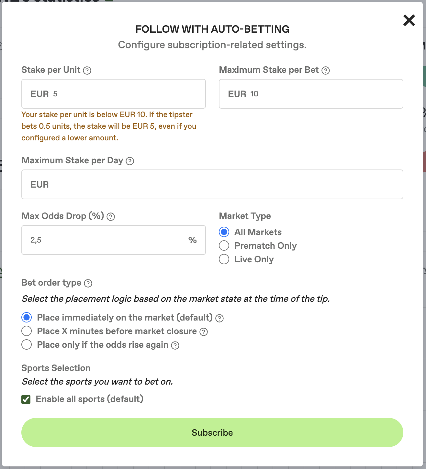The width and height of the screenshot is (426, 469).
Task: Select Place immediately on the market option
Action: click(x=27, y=317)
